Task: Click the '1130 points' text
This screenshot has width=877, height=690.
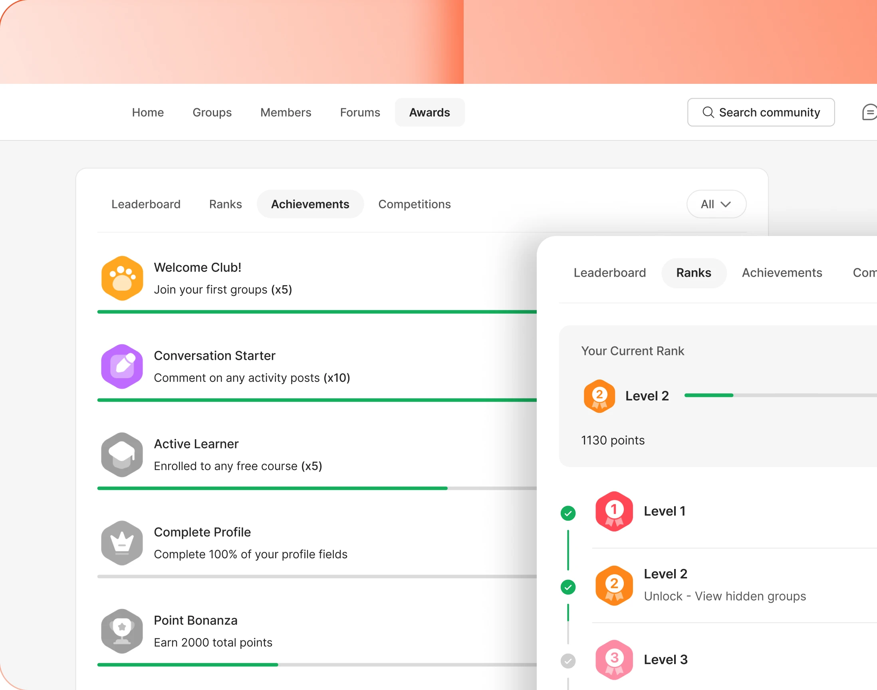Action: click(x=613, y=440)
